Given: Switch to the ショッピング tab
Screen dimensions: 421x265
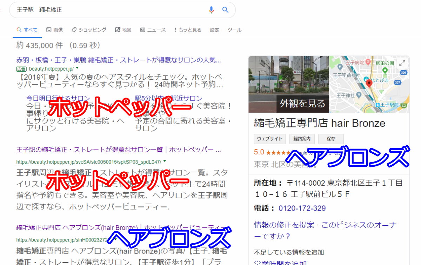Looking at the screenshot, I should (x=89, y=30).
